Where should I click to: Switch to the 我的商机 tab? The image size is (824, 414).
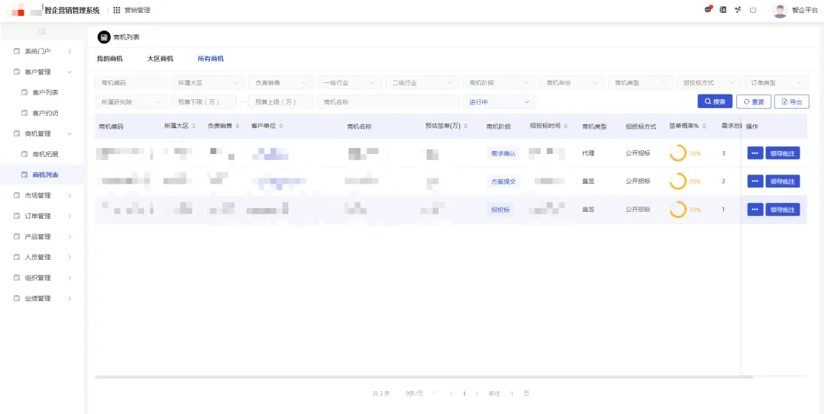tap(109, 59)
